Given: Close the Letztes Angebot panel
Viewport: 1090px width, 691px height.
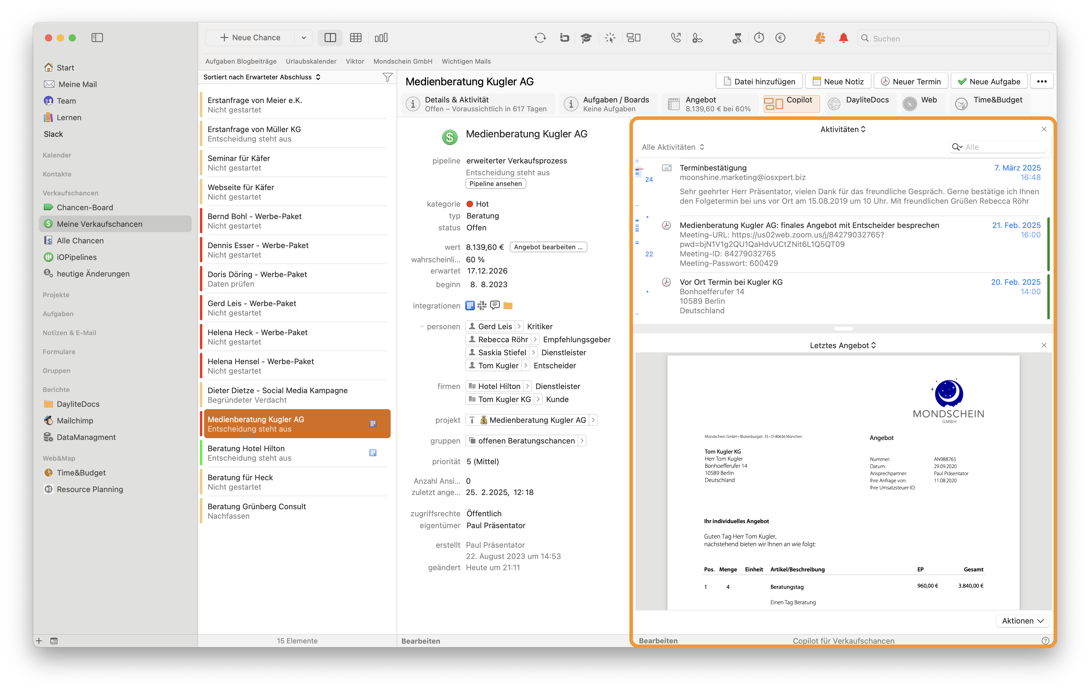Looking at the screenshot, I should point(1044,345).
